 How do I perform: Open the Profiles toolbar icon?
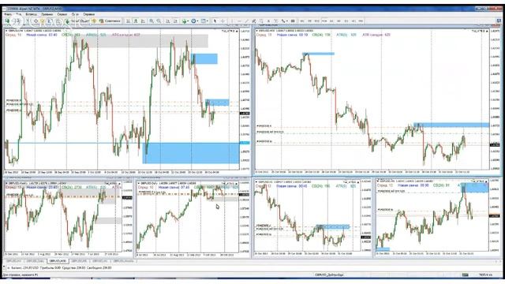17,21
